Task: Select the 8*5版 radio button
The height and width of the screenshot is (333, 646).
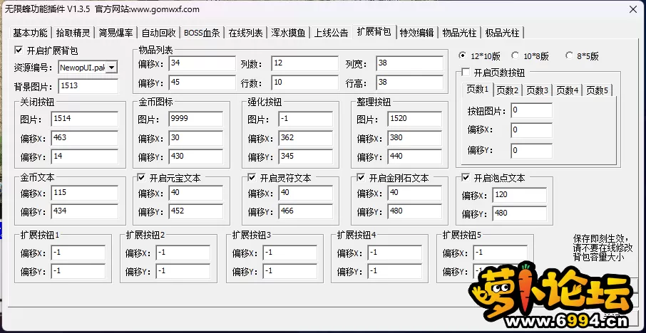Action: tap(570, 55)
